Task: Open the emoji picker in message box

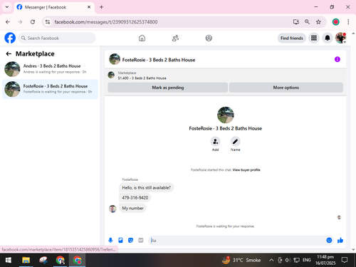Action: [x=329, y=241]
